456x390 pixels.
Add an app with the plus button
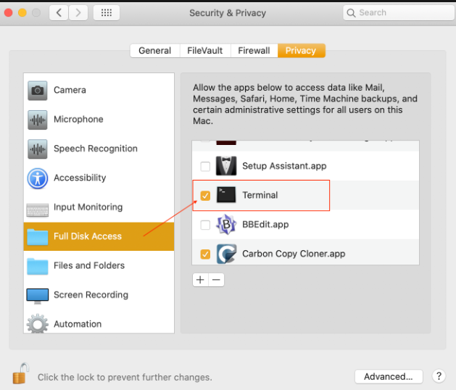[x=200, y=280]
